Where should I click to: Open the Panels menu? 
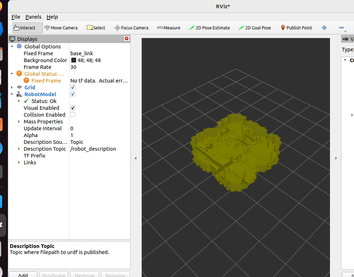(x=33, y=17)
